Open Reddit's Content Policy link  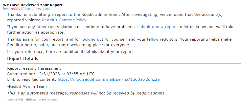tap(64, 20)
